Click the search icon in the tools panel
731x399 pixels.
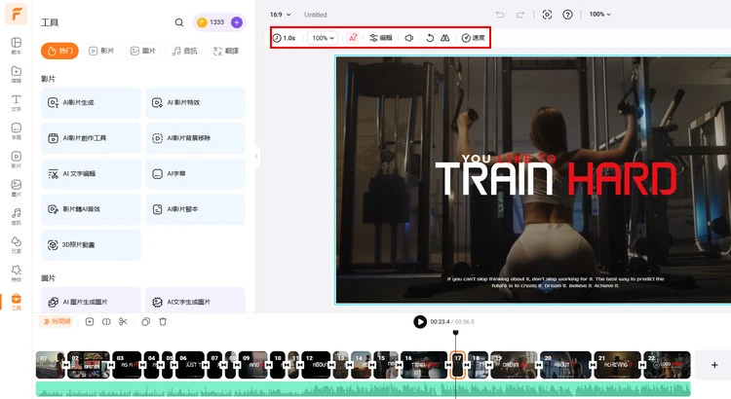(x=178, y=22)
